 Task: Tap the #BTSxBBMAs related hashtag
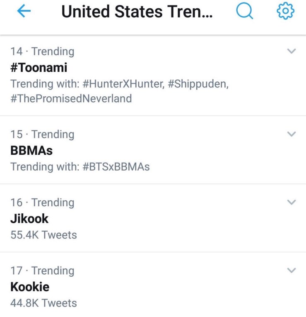tap(116, 167)
